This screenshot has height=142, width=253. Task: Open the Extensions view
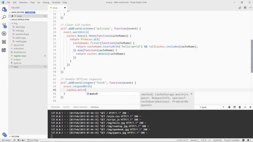[4, 42]
